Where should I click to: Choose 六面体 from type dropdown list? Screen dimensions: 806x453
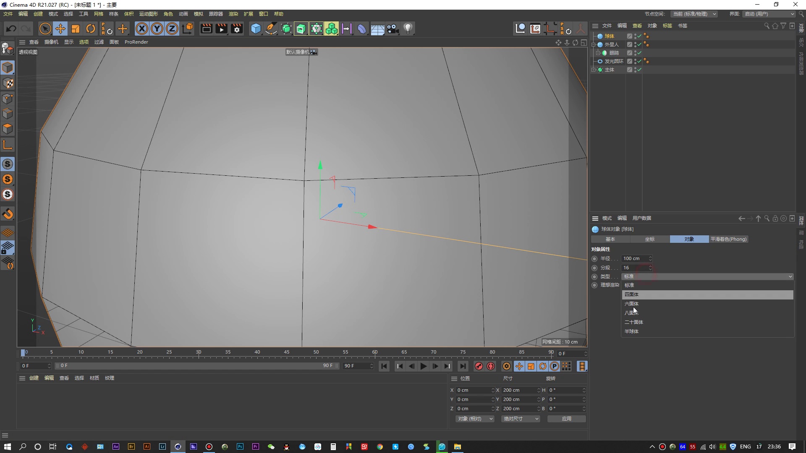(631, 304)
